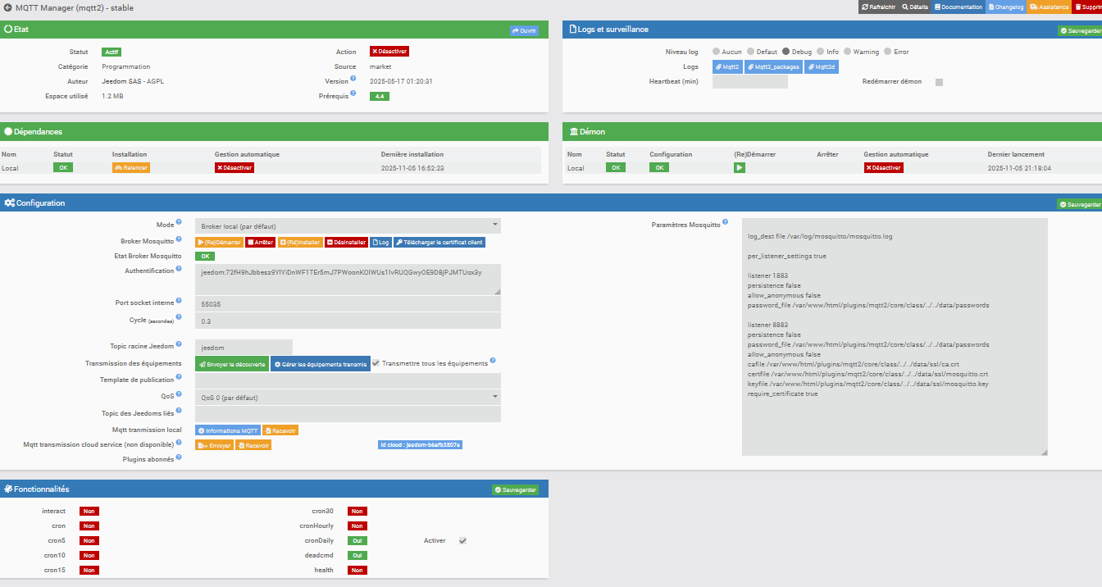Set log level to Aucun
Image resolution: width=1102 pixels, height=587 pixels.
[716, 52]
